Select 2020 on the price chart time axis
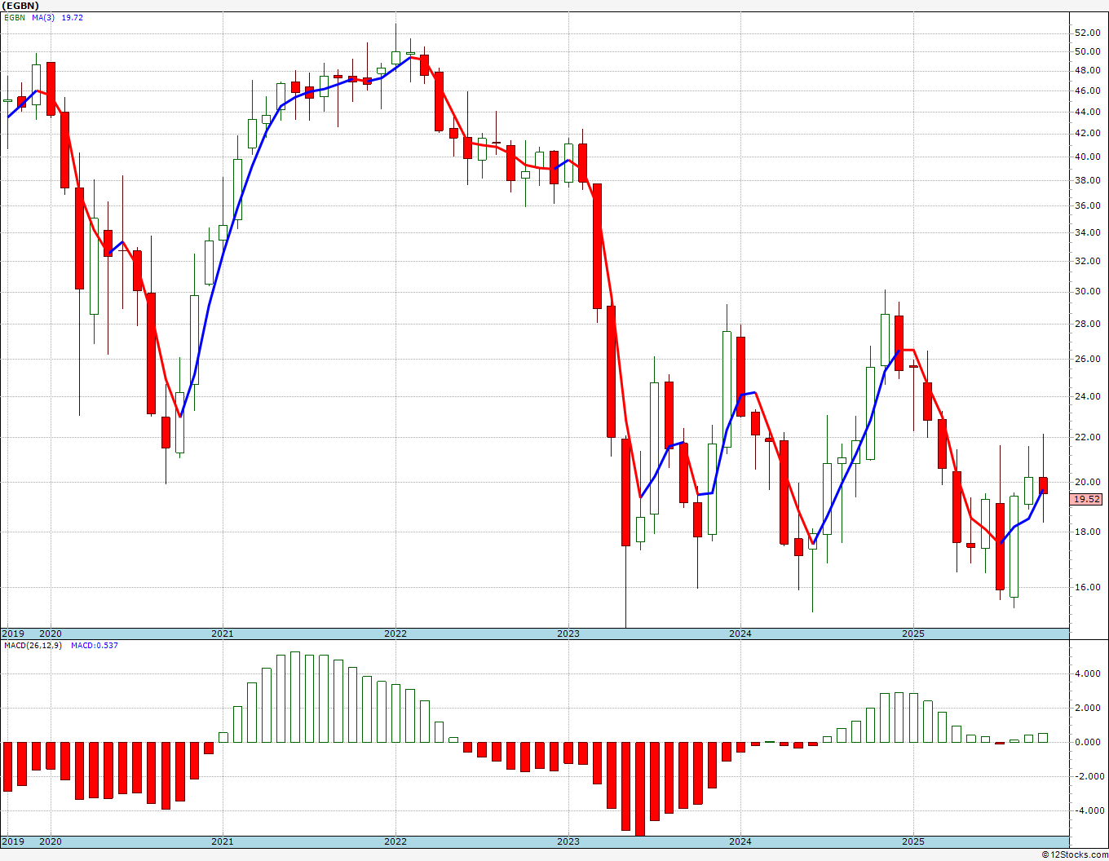Screen dimensions: 1109x861 coord(51,634)
